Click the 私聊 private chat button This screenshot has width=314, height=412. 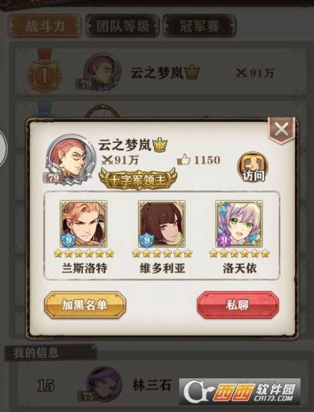238,305
